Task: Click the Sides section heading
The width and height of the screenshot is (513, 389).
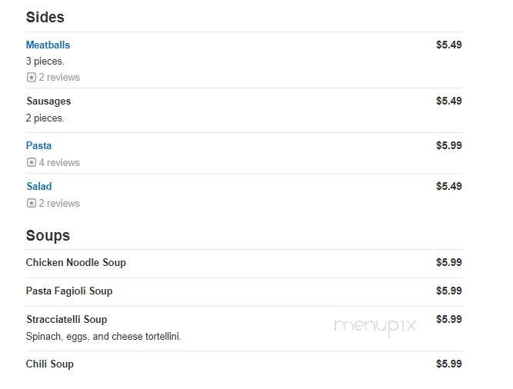Action: pos(45,17)
